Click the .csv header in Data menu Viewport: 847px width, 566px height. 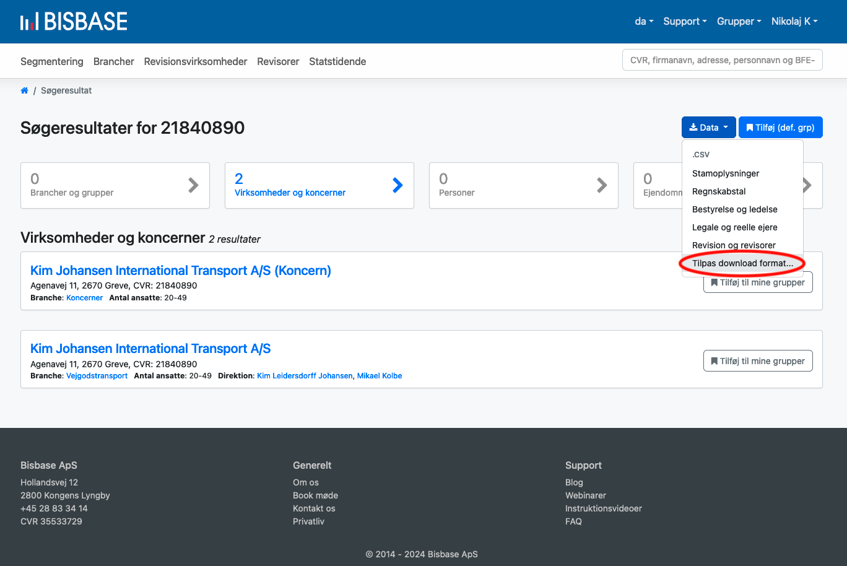pyautogui.click(x=701, y=154)
